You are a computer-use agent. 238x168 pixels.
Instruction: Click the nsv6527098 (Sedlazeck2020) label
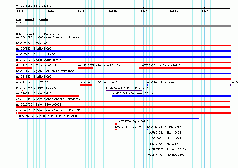[x=37, y=54]
